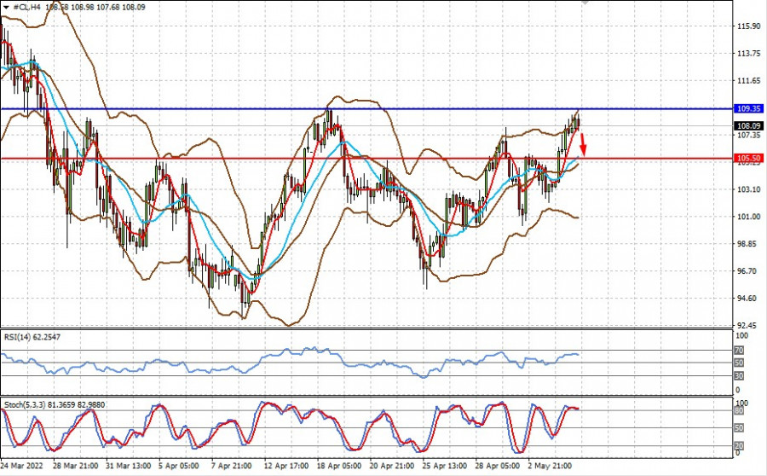Click the 94.60 price axis value
The width and height of the screenshot is (767, 476).
click(747, 299)
